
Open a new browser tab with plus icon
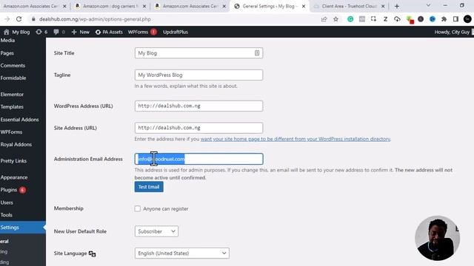click(x=397, y=6)
